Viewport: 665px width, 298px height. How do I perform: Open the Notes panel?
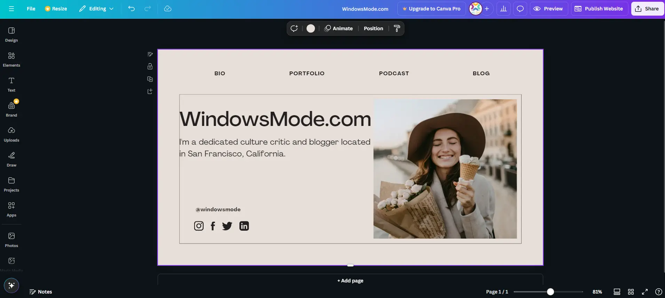tap(41, 292)
